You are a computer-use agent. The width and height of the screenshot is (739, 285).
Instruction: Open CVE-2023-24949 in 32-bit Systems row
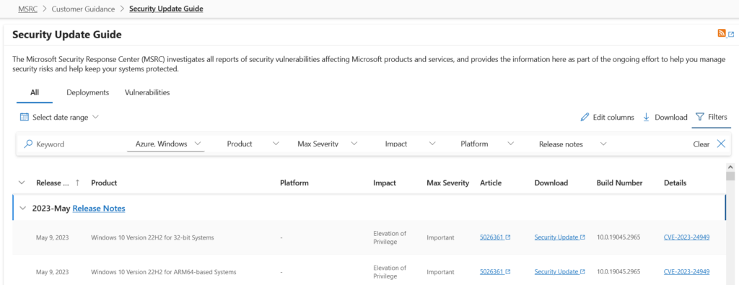click(x=686, y=237)
